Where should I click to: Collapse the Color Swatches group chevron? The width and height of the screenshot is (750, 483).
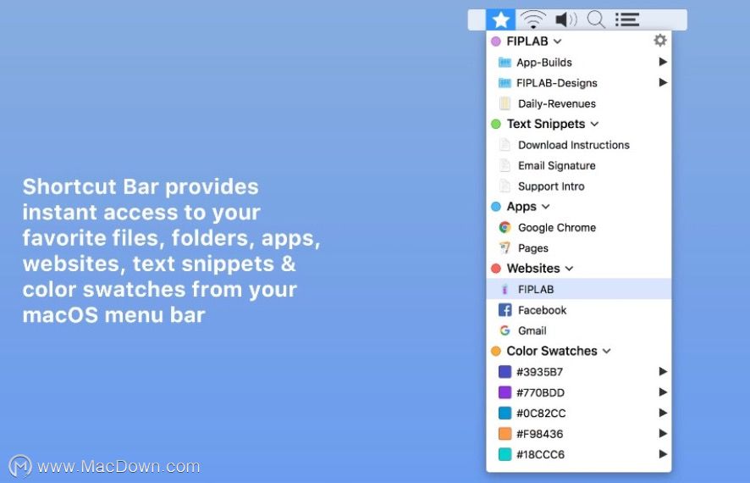coord(606,351)
